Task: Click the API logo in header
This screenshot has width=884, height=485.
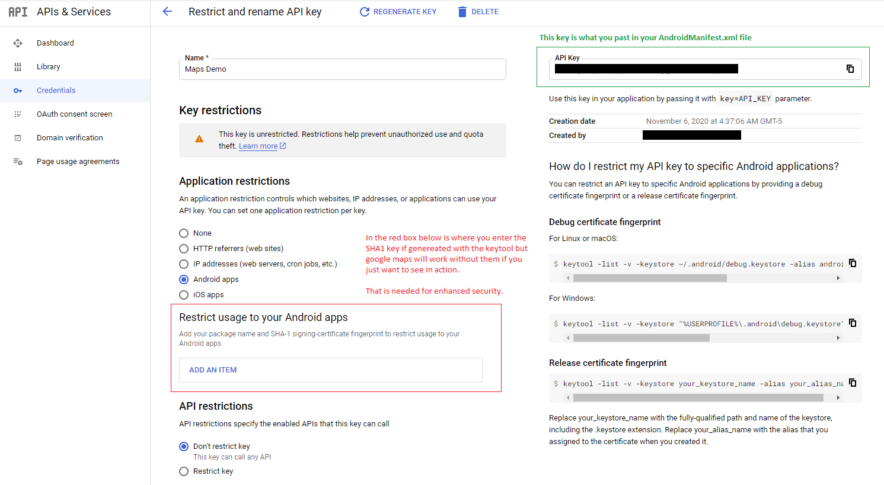Action: (x=18, y=12)
